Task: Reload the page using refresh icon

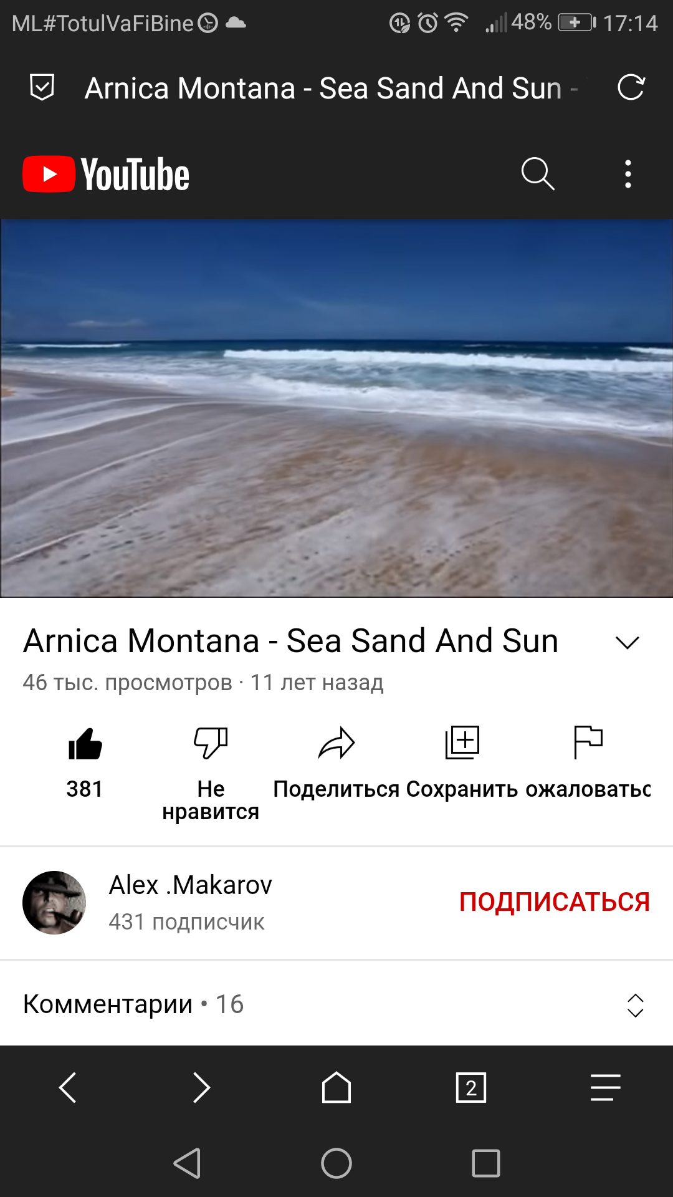Action: [631, 87]
